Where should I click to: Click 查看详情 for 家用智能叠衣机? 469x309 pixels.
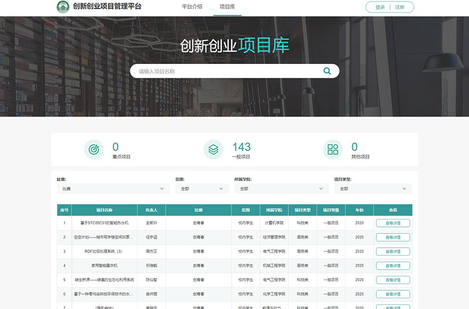393,265
